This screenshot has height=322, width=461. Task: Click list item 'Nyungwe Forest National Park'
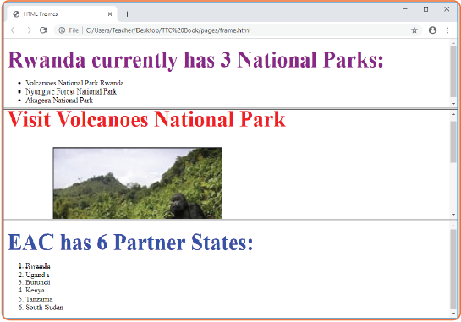(x=71, y=91)
